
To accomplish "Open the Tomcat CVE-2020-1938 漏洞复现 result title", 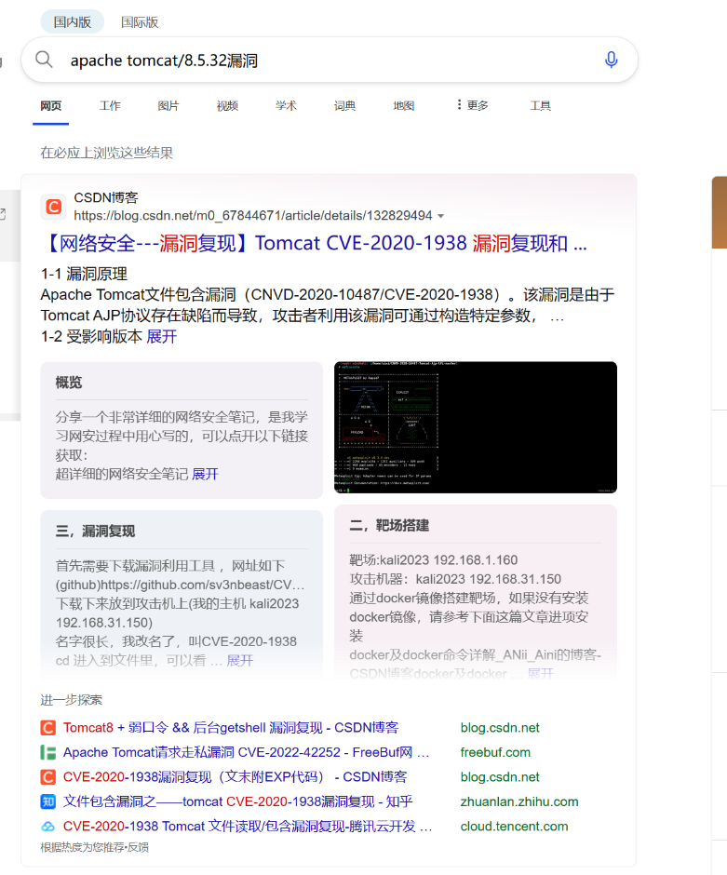I will (x=315, y=243).
